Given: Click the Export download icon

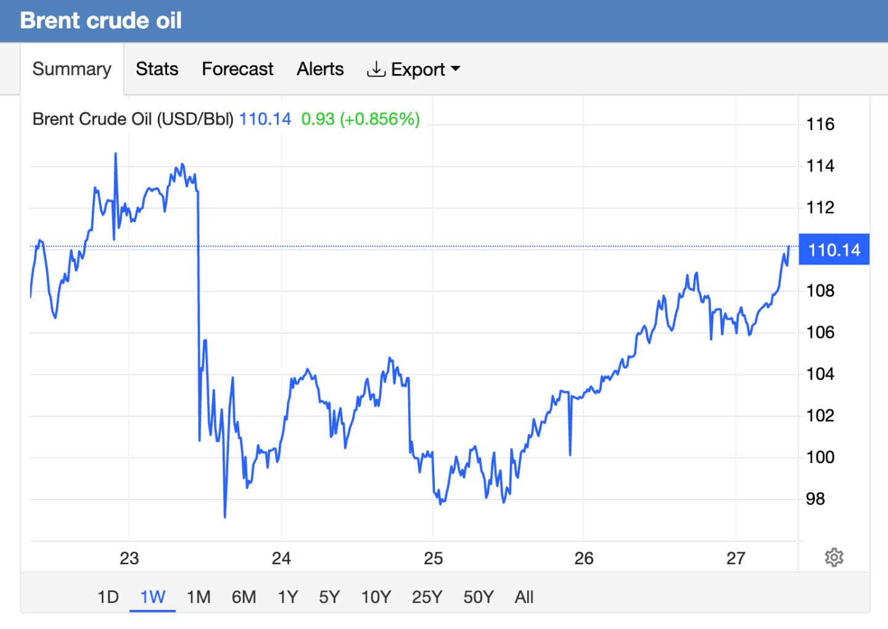Looking at the screenshot, I should [x=376, y=69].
